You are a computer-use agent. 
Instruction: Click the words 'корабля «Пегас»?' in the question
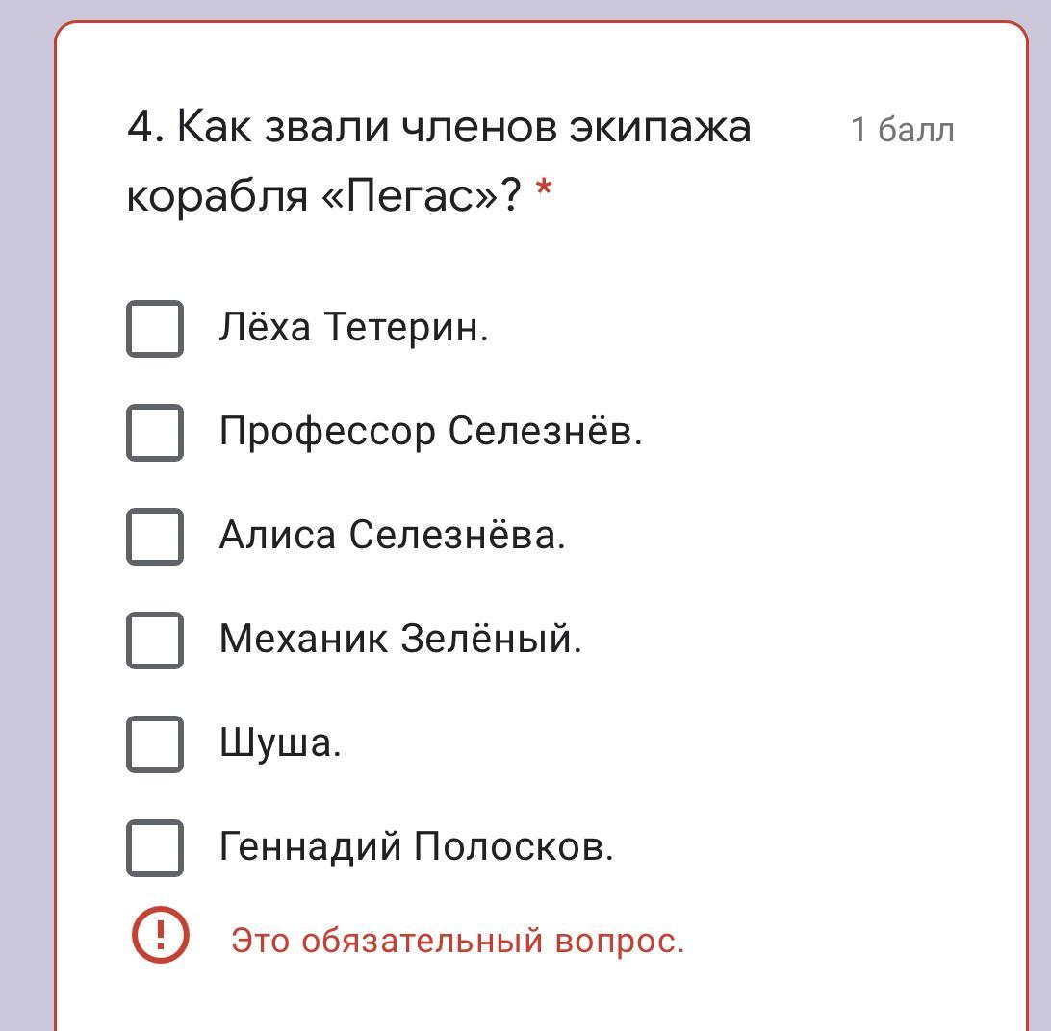click(x=323, y=196)
